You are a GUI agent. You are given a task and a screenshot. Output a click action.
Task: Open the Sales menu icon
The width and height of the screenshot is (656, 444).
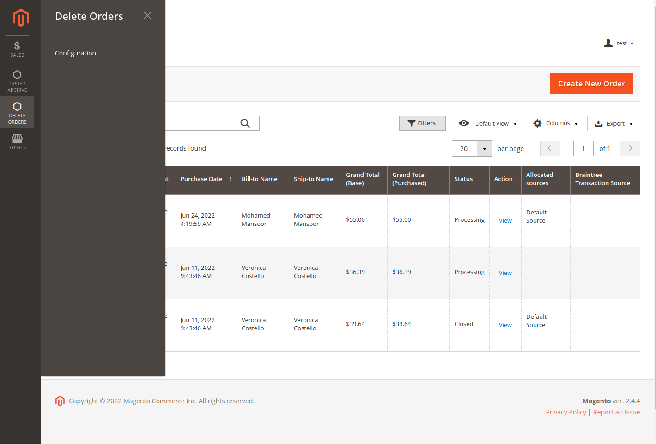tap(17, 49)
